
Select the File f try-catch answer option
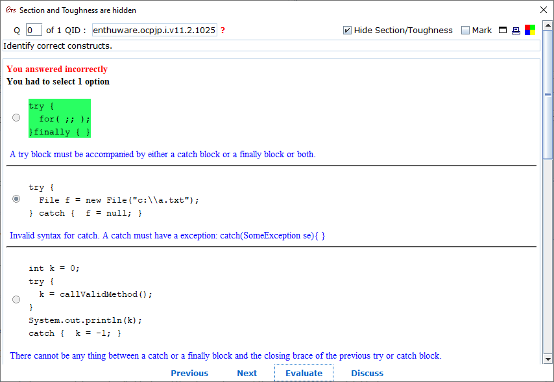tap(16, 199)
